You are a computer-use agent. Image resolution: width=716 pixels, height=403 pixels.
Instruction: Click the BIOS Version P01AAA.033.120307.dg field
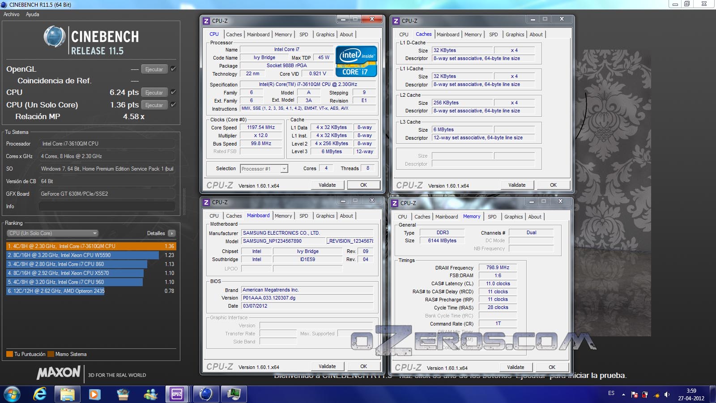[x=307, y=298]
